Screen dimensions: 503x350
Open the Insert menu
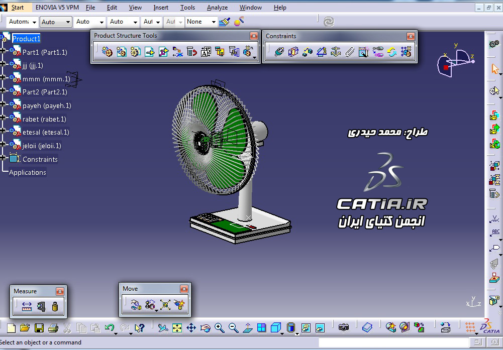(161, 8)
